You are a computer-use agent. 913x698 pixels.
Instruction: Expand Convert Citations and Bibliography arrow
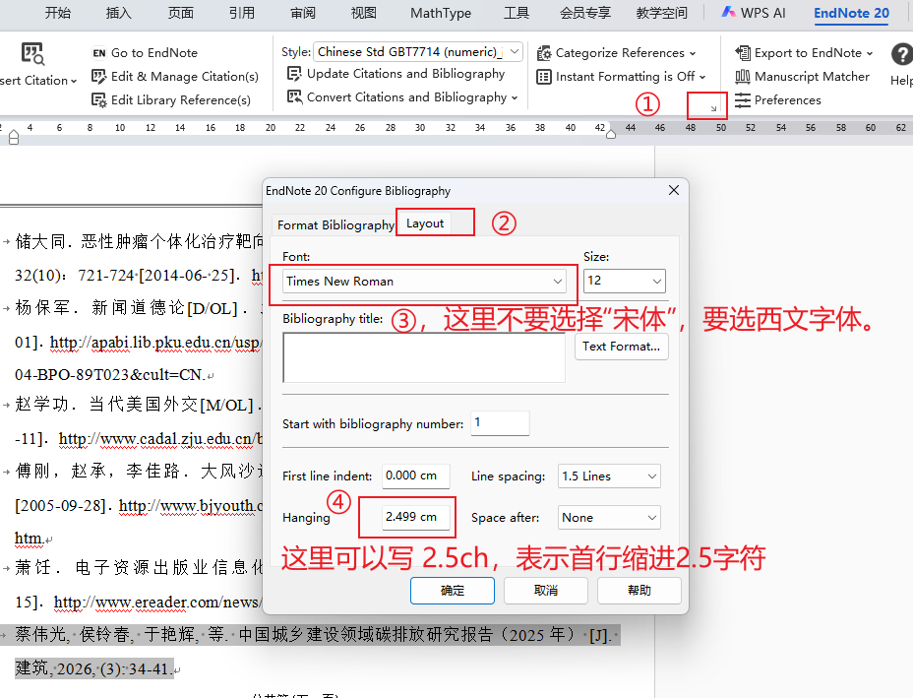click(515, 97)
